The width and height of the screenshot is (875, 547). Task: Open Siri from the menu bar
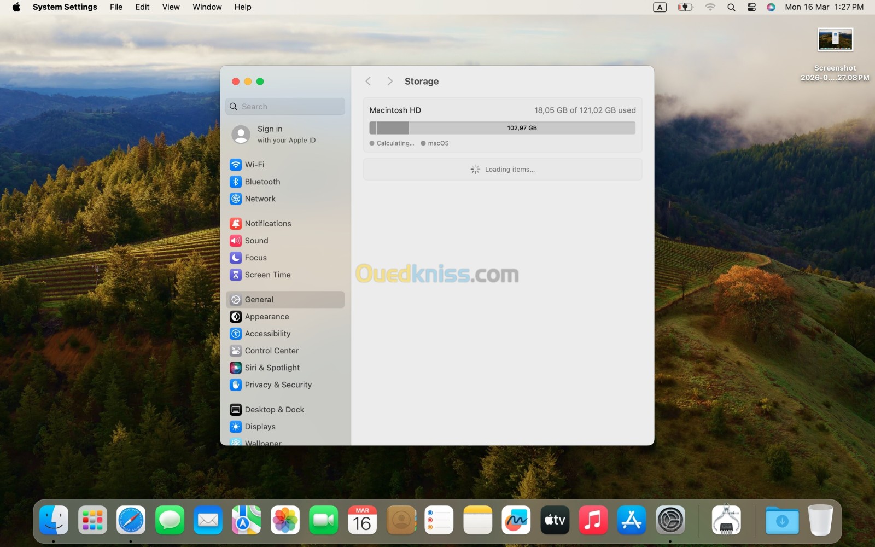[771, 7]
